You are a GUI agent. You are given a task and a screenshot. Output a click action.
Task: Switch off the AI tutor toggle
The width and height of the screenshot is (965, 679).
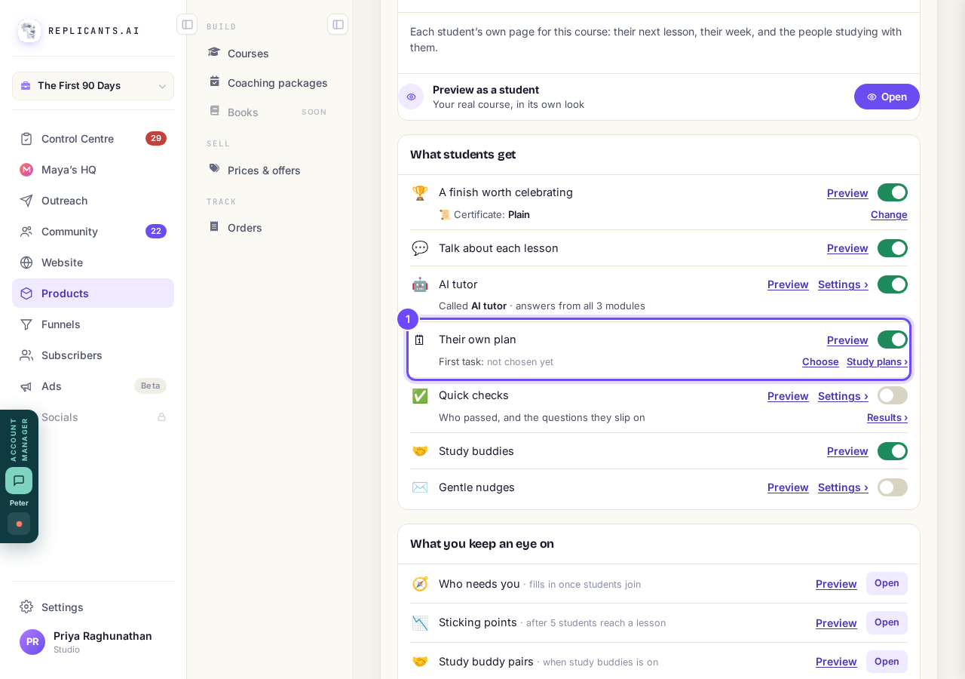893,284
